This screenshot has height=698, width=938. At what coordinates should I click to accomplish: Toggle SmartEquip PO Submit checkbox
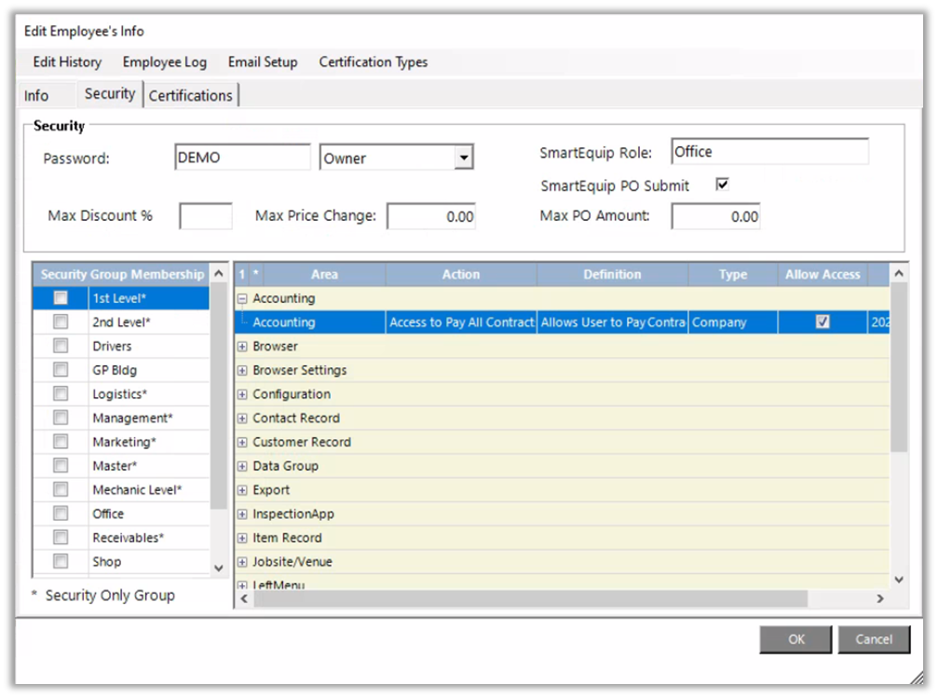coord(722,185)
